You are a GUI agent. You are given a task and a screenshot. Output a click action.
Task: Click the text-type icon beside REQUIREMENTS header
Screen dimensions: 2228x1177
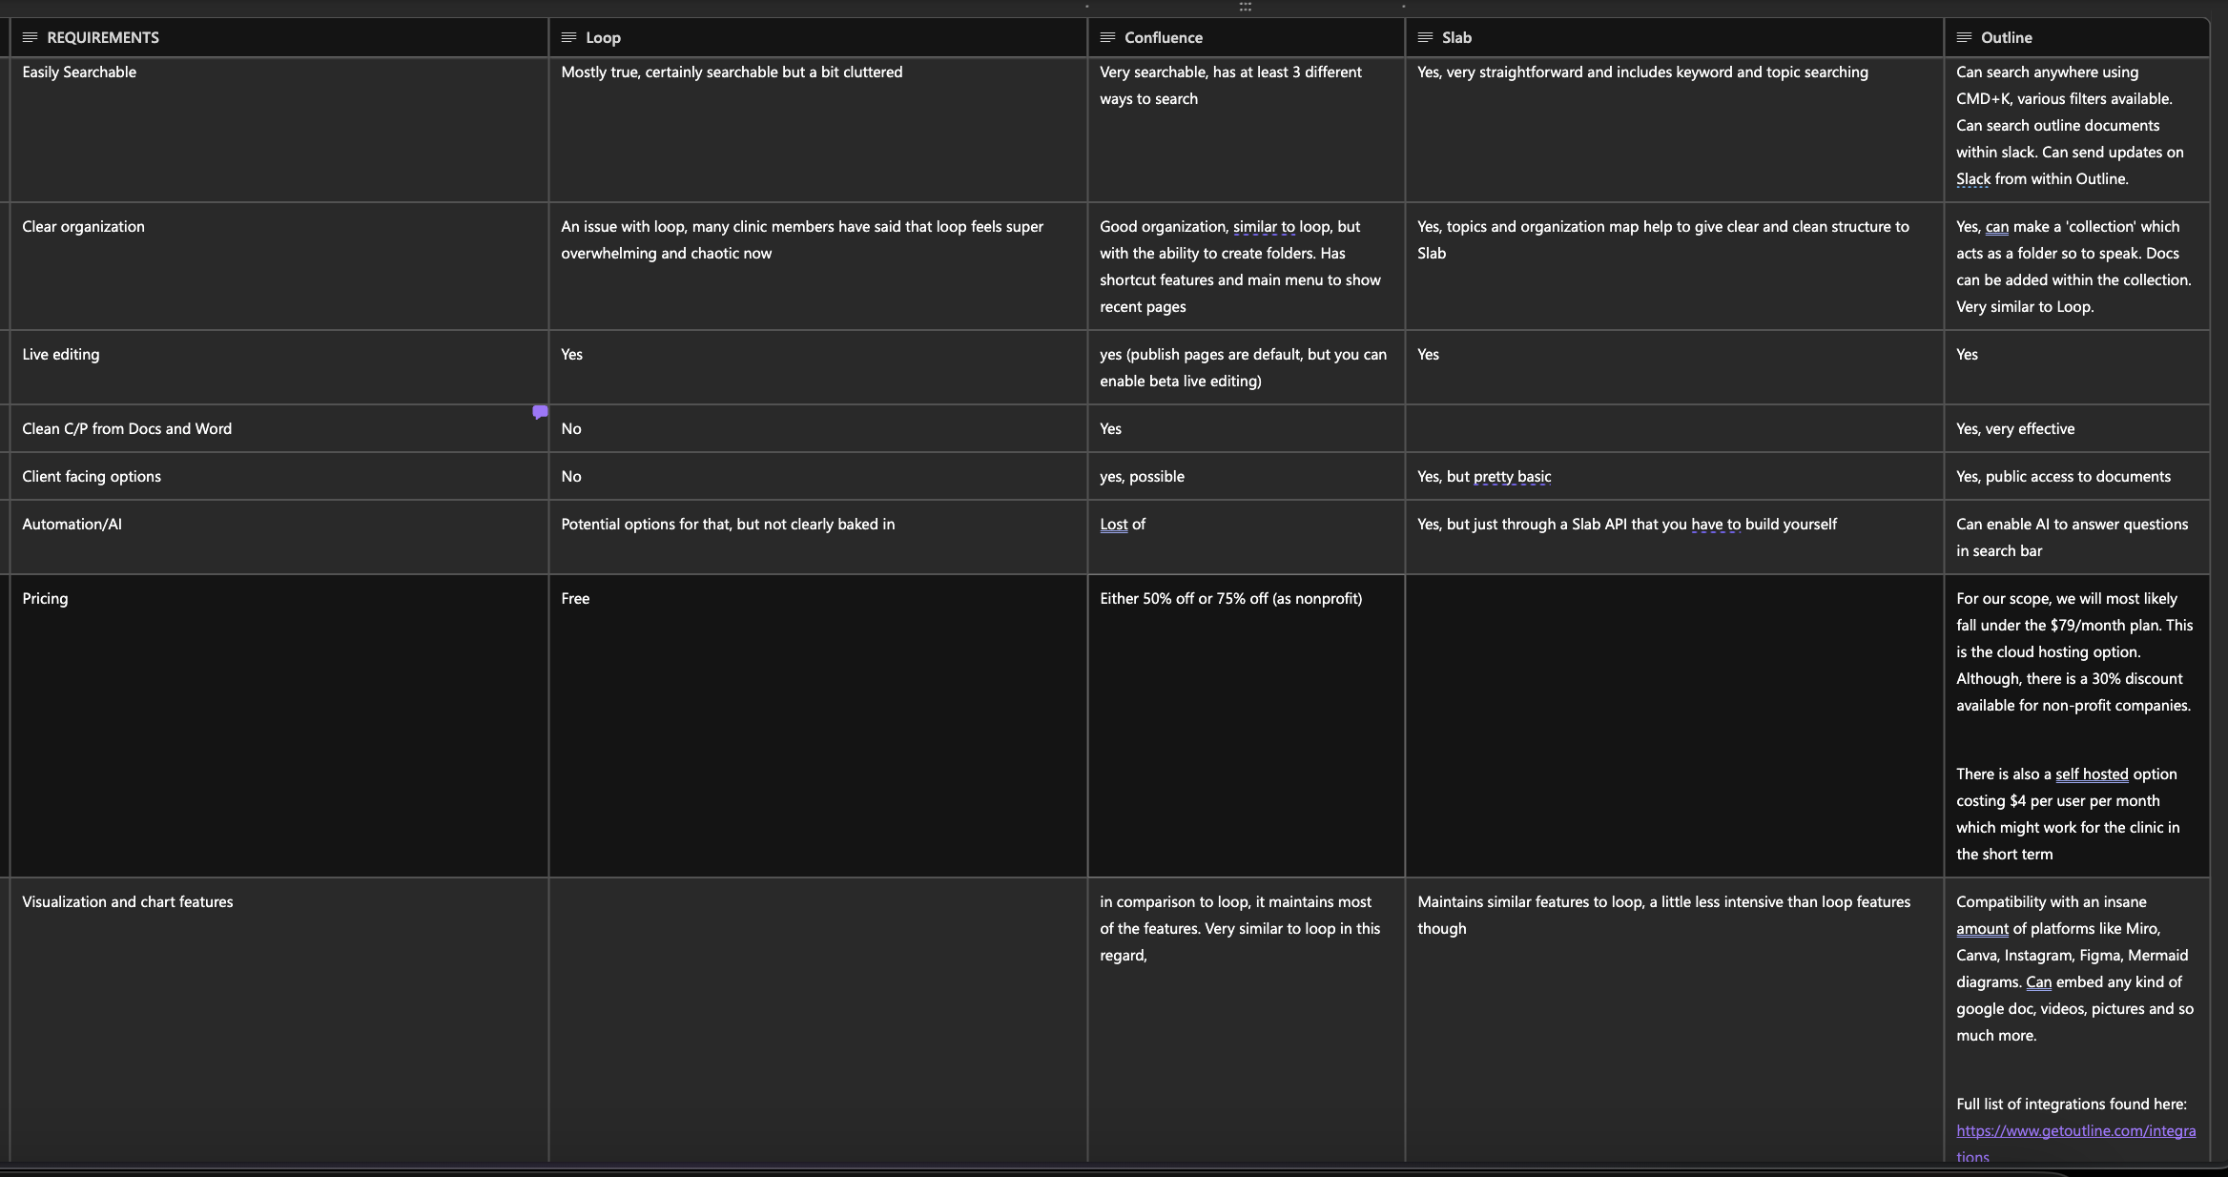coord(30,37)
